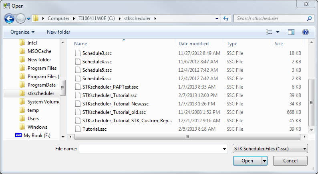The image size is (318, 174).
Task: Select the Tutorial.ssc file icon
Action: tap(78, 129)
